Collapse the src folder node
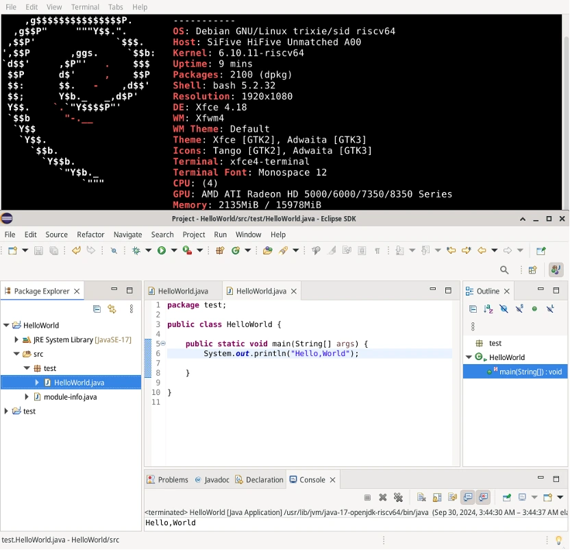Screen dimensions: 570x550 tap(16, 354)
